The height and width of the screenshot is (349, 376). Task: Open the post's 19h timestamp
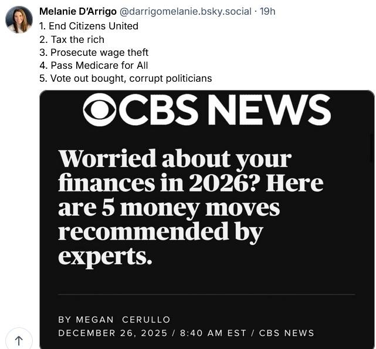click(267, 11)
